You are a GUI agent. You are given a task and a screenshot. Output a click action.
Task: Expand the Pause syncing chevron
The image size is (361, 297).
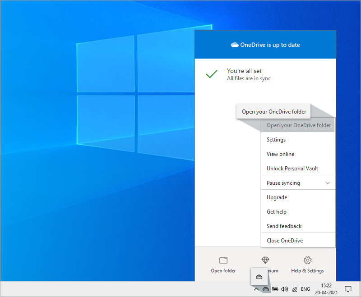pos(328,183)
